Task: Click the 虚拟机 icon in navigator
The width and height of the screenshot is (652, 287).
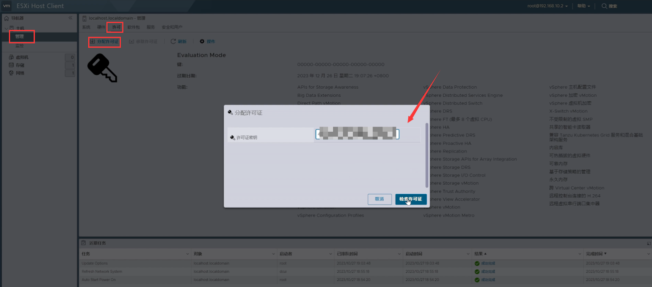Action: tap(11, 57)
